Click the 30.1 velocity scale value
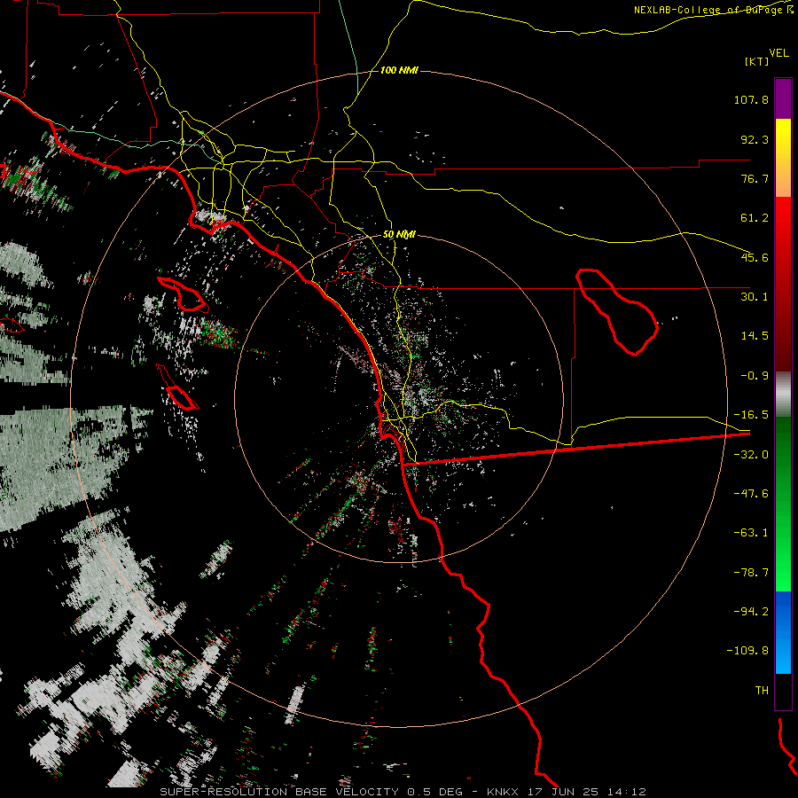The image size is (798, 798). point(755,297)
